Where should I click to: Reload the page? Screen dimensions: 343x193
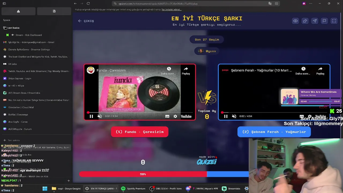click(x=88, y=3)
